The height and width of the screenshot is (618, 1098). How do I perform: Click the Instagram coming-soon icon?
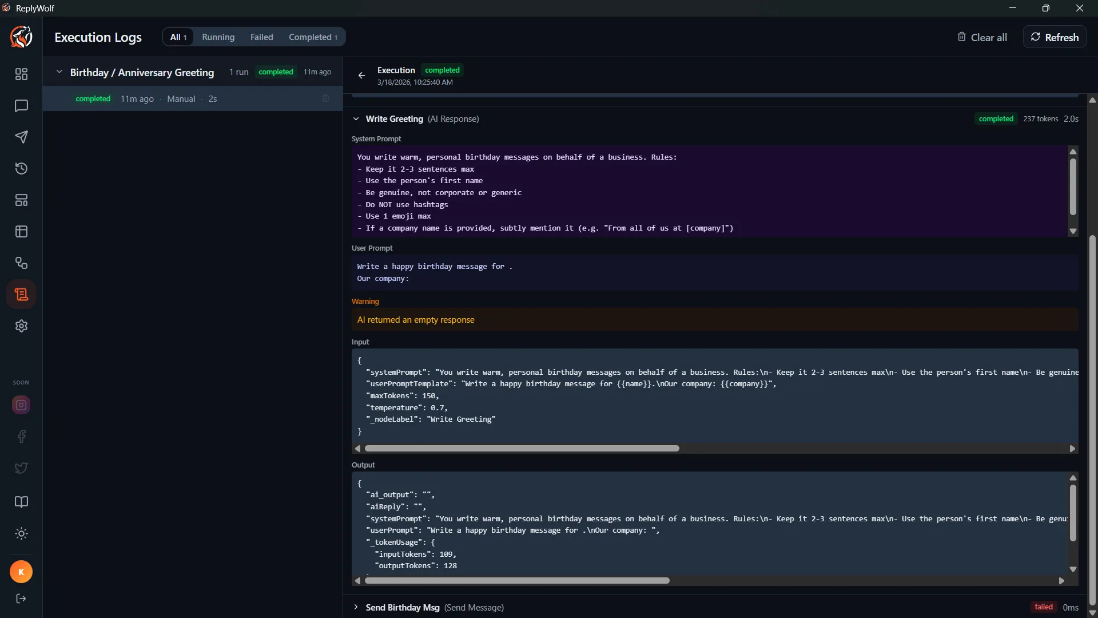[x=21, y=405]
